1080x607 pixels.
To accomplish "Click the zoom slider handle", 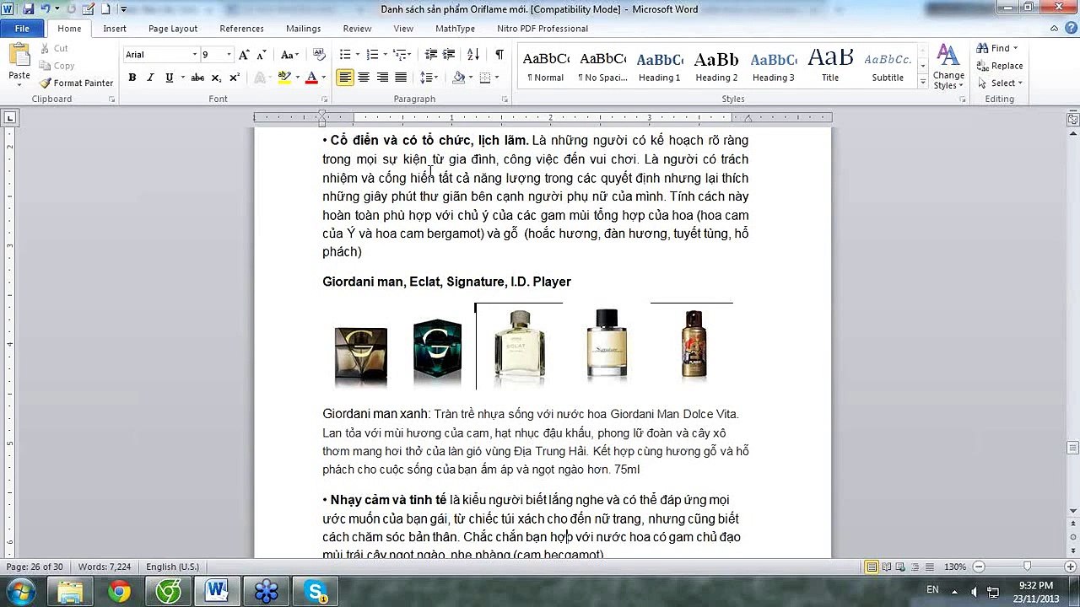I will 1027,567.
